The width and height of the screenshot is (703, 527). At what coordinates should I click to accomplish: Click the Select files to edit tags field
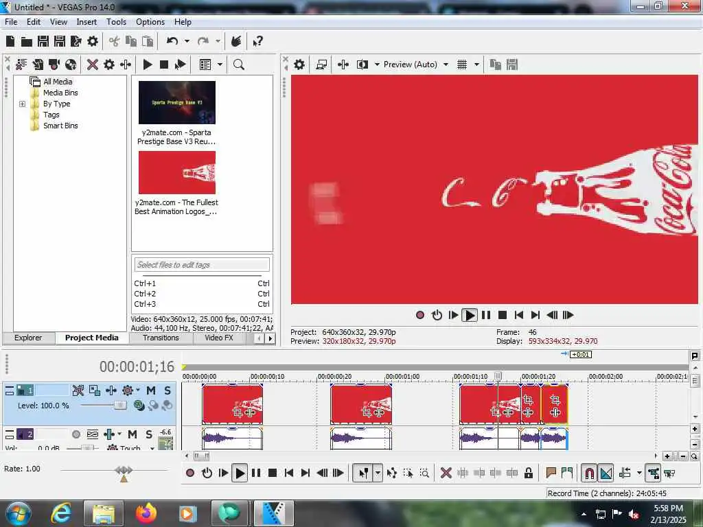(x=202, y=264)
